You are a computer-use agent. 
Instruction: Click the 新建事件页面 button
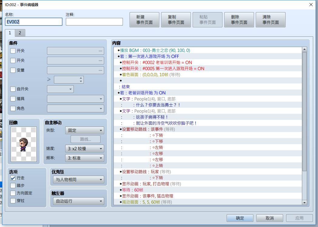144,20
